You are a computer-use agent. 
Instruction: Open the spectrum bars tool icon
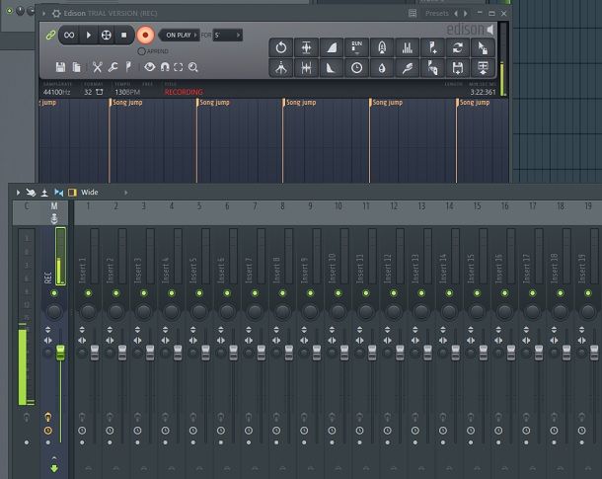point(407,47)
